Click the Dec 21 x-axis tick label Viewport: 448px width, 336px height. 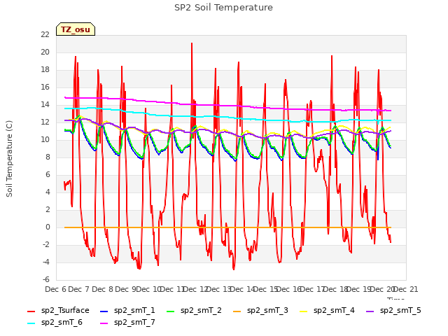(406, 289)
